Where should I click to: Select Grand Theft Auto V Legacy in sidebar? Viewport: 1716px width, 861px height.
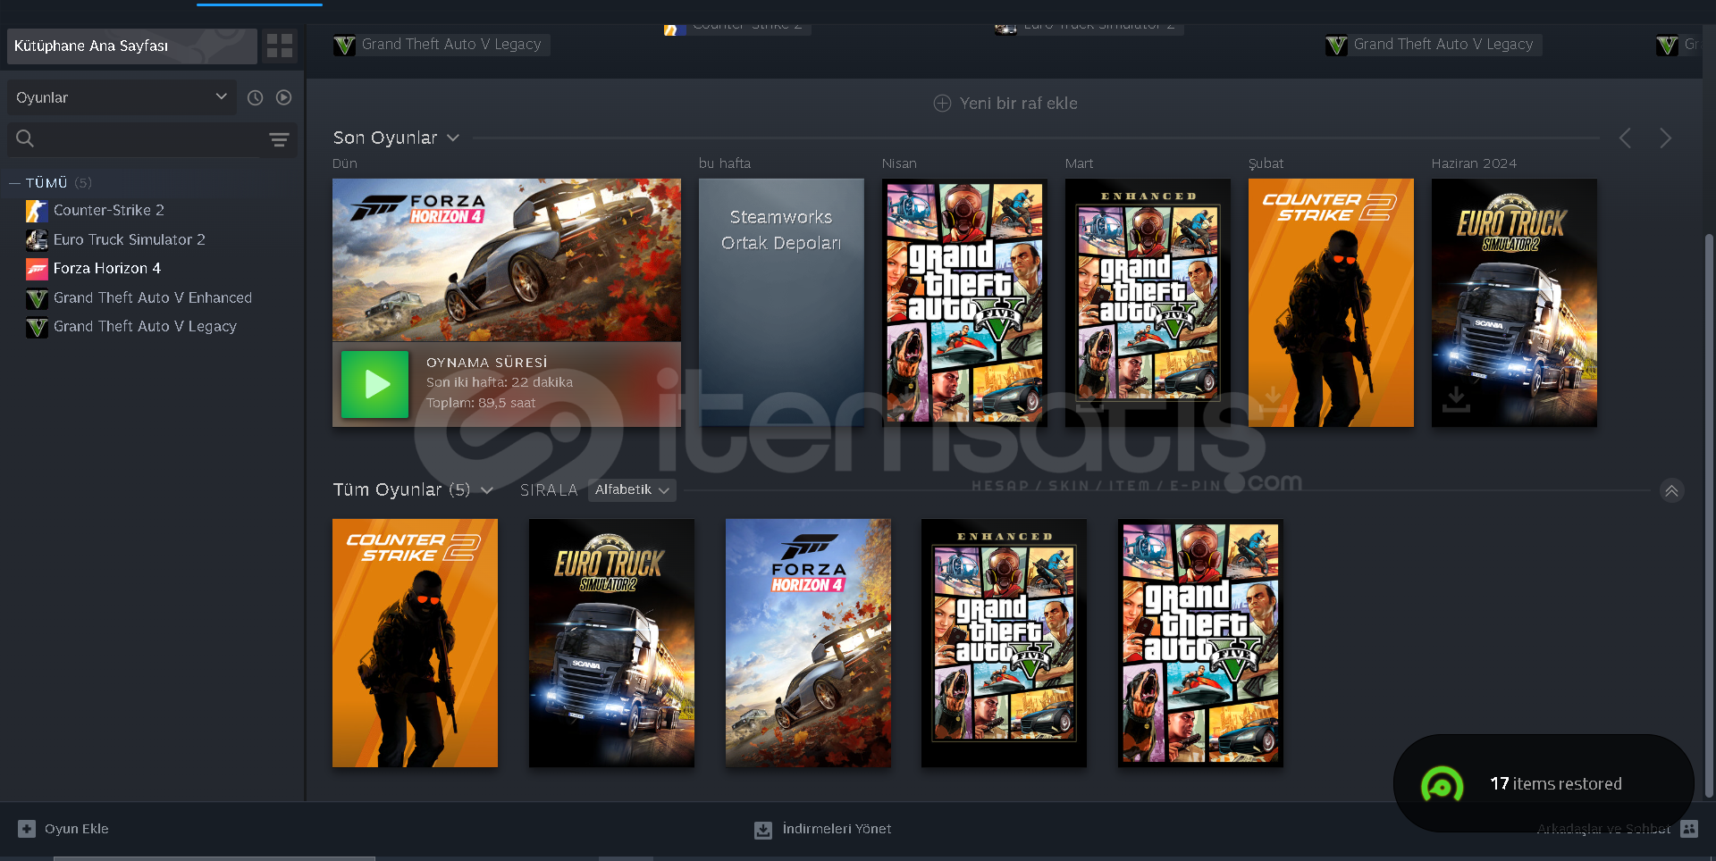145,327
